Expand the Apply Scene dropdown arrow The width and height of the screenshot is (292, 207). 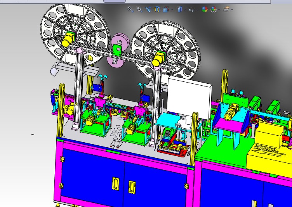coord(219,10)
